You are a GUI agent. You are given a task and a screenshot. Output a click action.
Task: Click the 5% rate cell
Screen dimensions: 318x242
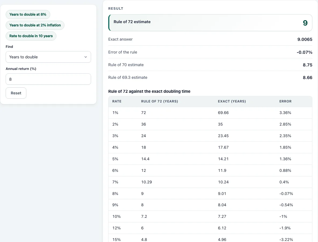(115, 159)
